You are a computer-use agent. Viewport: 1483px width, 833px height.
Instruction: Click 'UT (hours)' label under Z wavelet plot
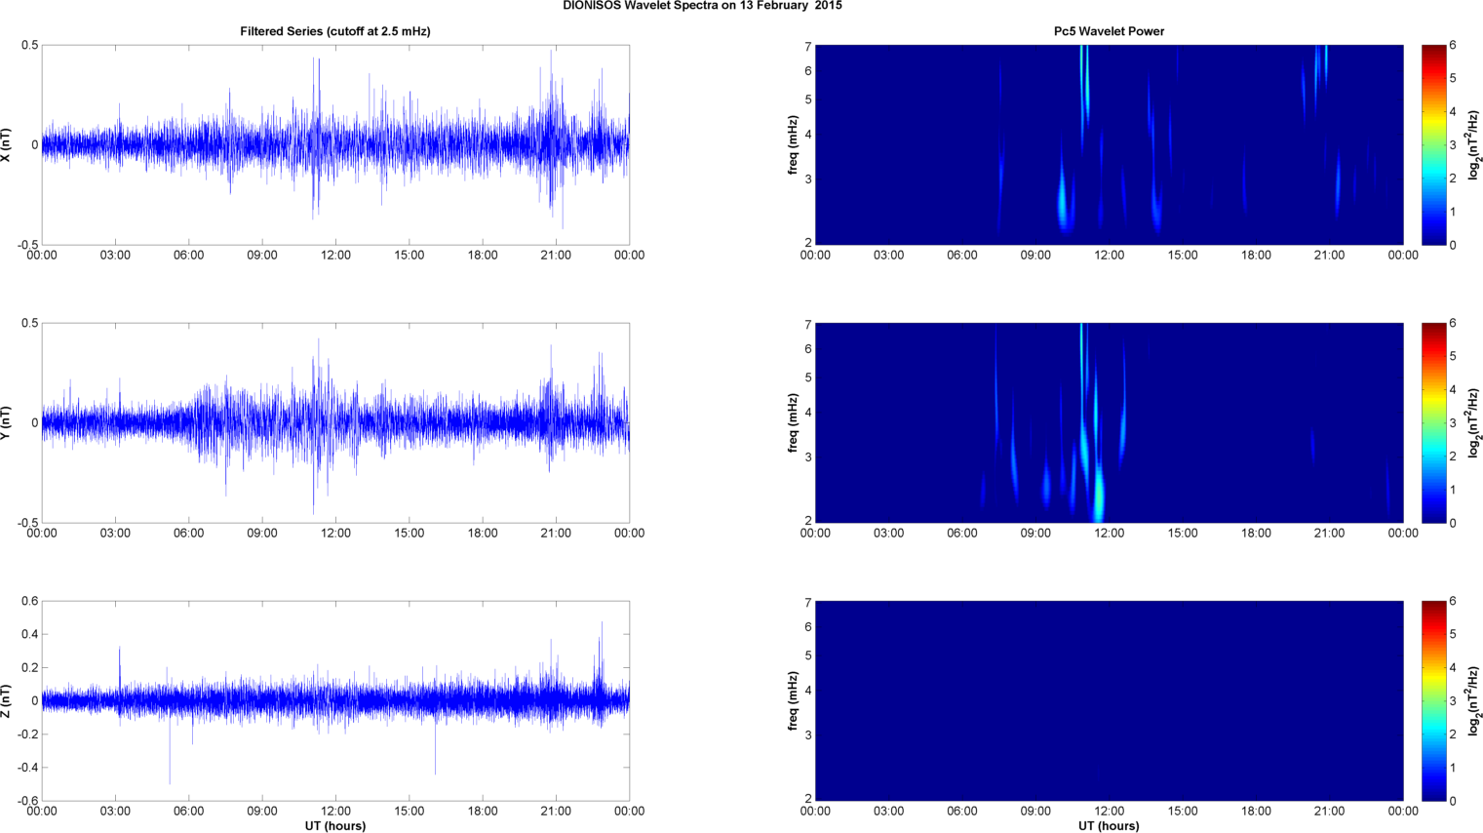tap(1109, 825)
